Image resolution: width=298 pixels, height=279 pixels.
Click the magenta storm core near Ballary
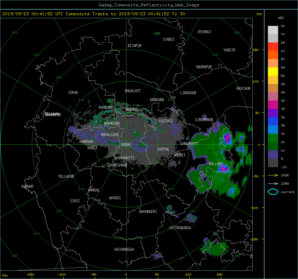pos(224,168)
